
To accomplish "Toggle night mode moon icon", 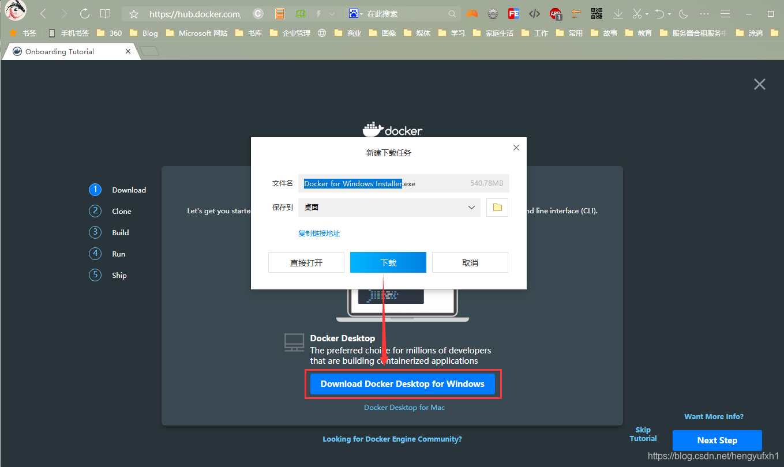I will click(x=684, y=14).
